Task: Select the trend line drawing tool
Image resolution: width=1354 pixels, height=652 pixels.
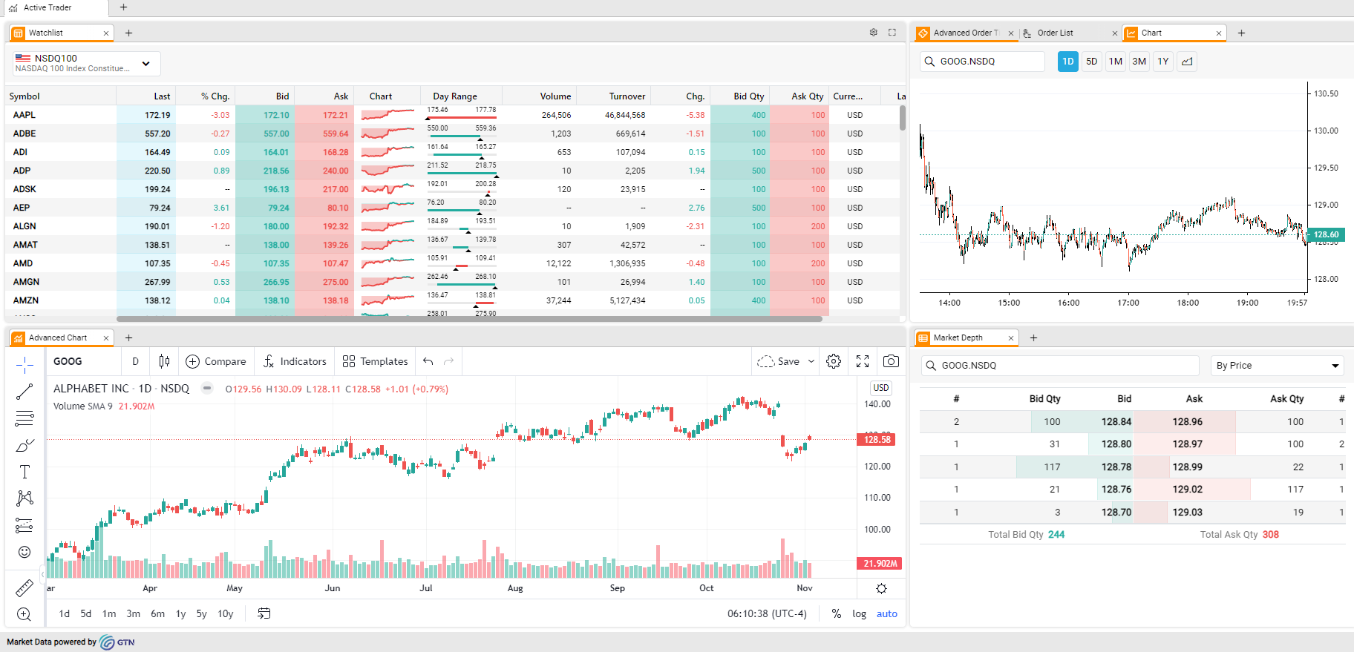Action: pyautogui.click(x=24, y=392)
